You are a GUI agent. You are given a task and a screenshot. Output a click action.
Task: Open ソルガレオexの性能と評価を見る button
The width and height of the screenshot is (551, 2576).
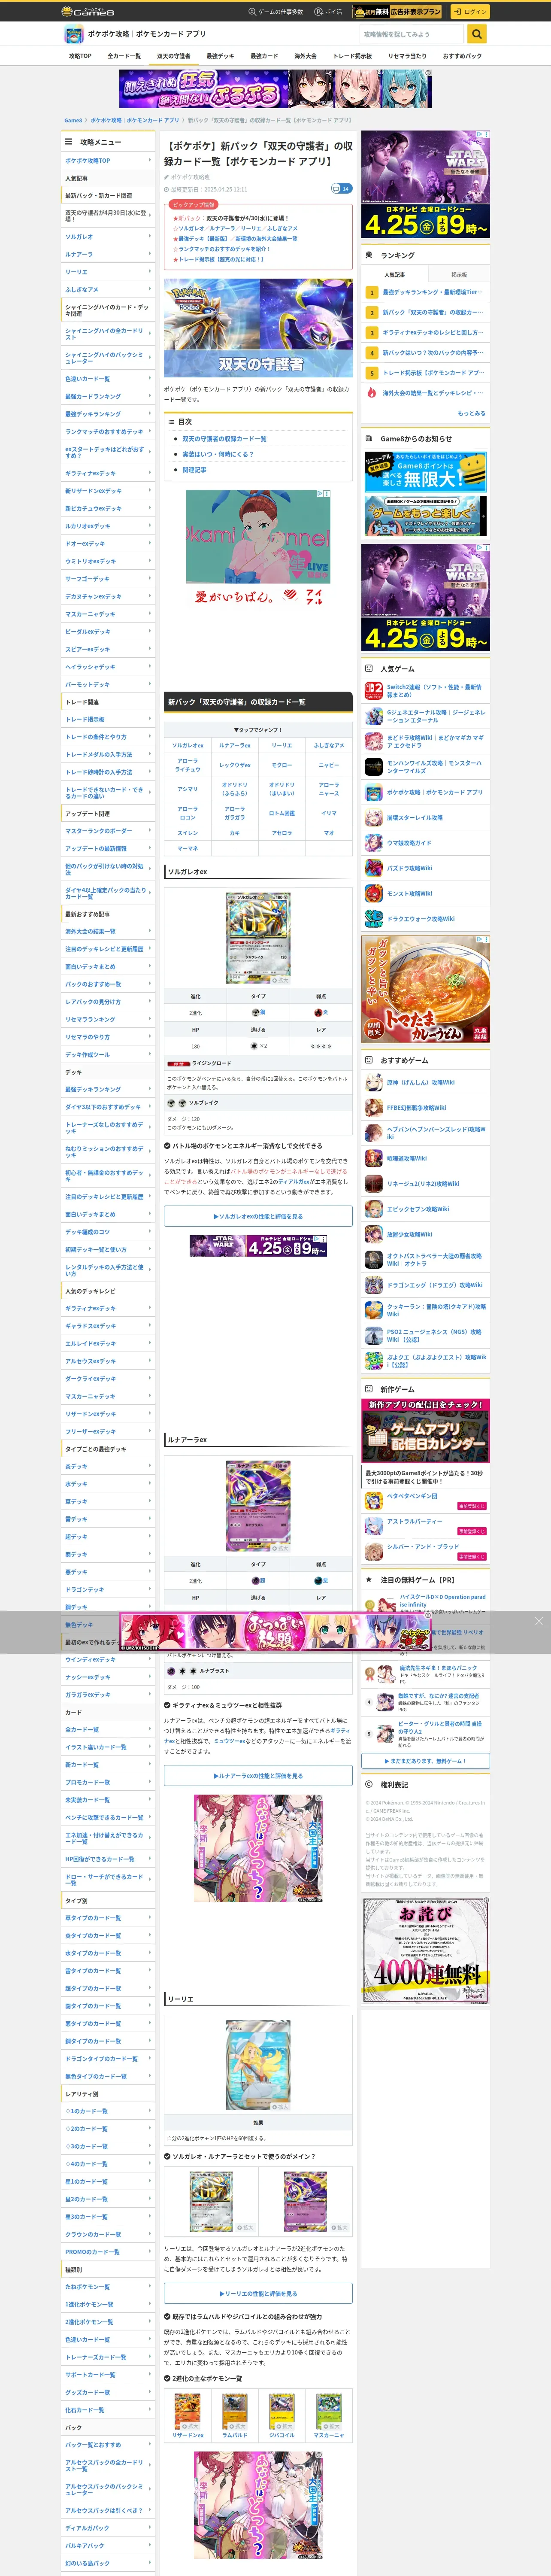[x=258, y=1216]
